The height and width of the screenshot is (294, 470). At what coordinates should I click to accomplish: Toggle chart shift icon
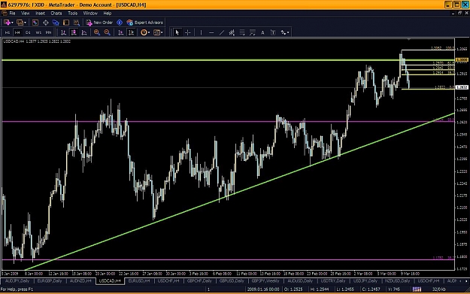132,32
